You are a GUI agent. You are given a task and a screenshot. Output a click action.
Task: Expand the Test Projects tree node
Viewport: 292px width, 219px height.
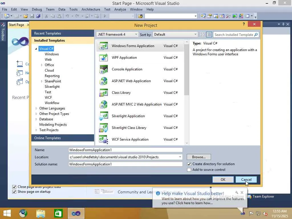click(36, 130)
